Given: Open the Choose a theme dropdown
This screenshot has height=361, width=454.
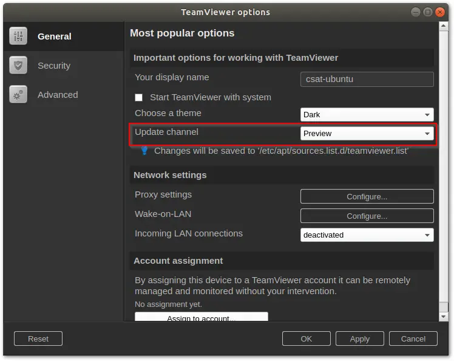Looking at the screenshot, I should click(x=367, y=114).
